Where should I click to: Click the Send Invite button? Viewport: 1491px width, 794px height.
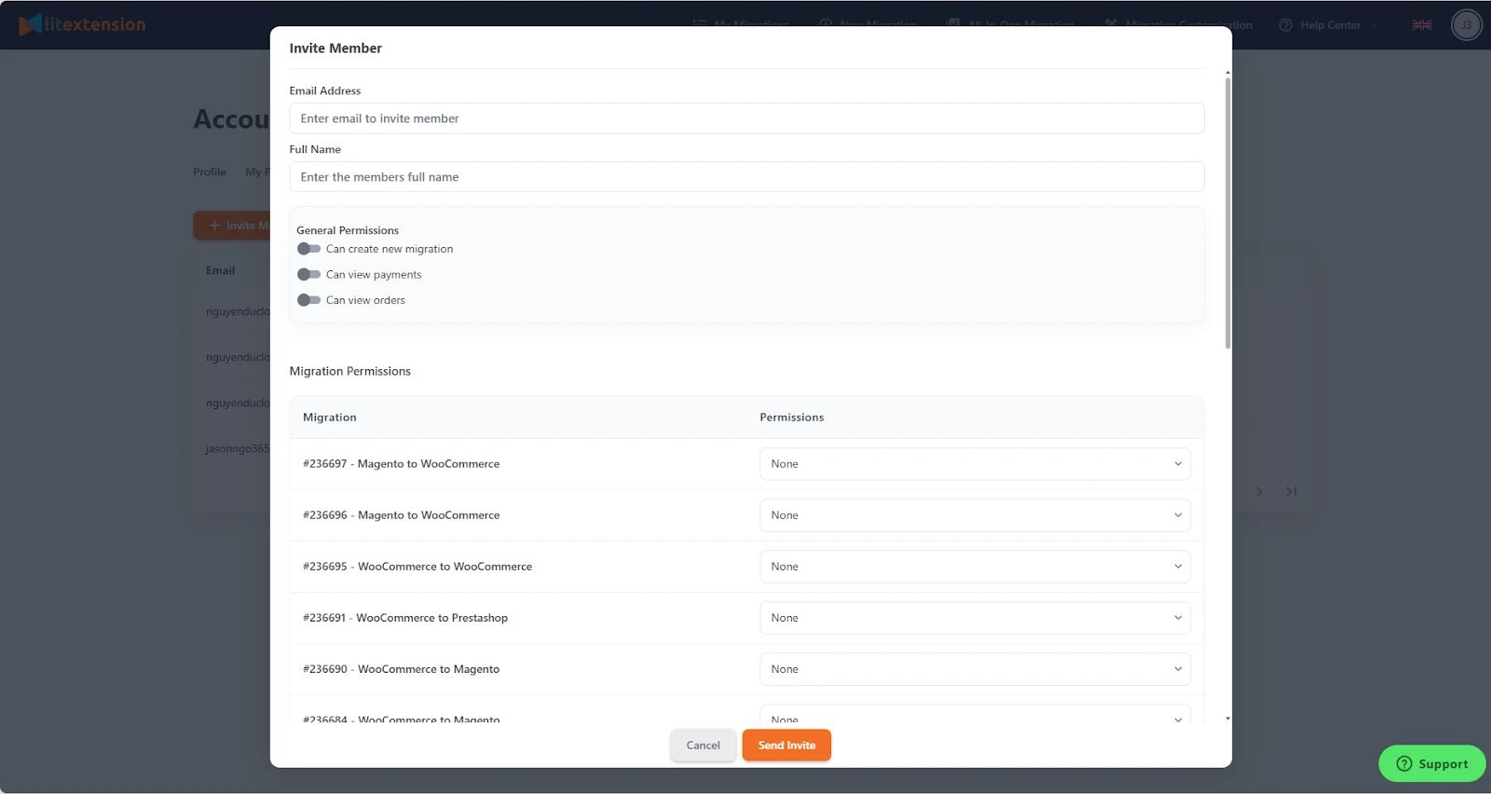tap(787, 746)
